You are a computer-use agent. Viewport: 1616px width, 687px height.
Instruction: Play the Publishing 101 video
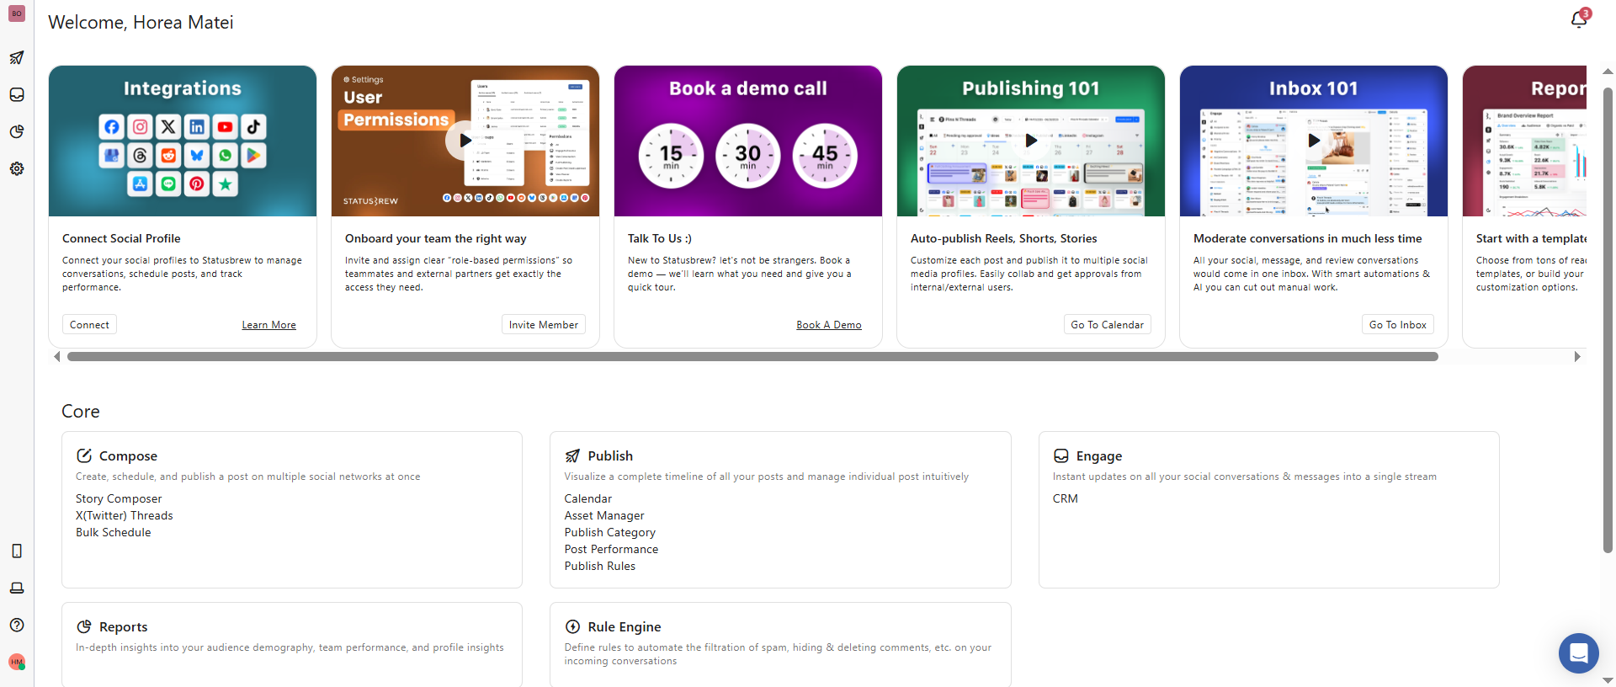[x=1031, y=141]
